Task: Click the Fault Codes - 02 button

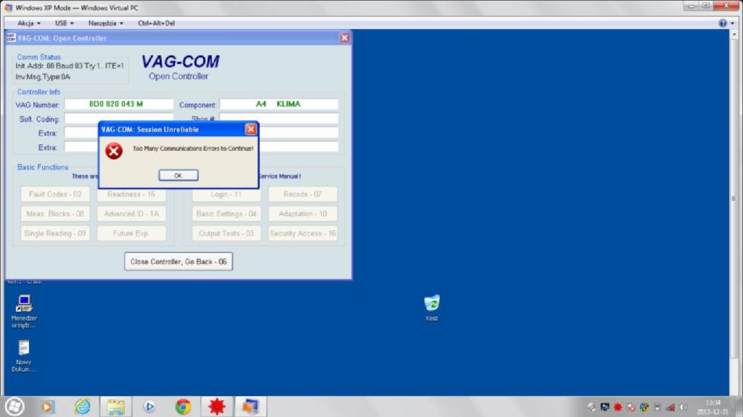Action: tap(55, 194)
